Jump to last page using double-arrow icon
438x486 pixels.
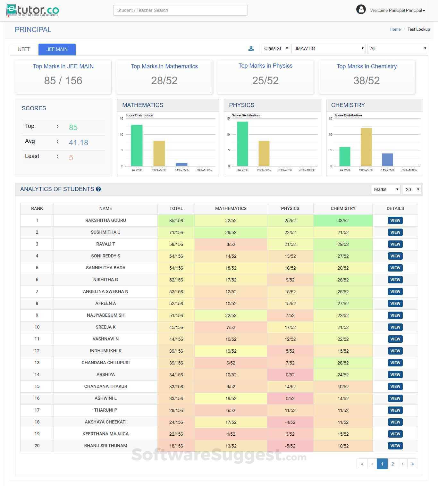(413, 464)
